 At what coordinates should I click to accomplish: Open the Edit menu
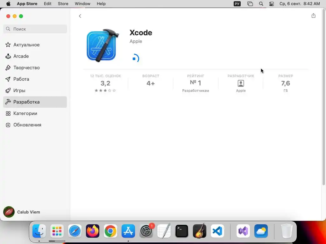point(48,4)
